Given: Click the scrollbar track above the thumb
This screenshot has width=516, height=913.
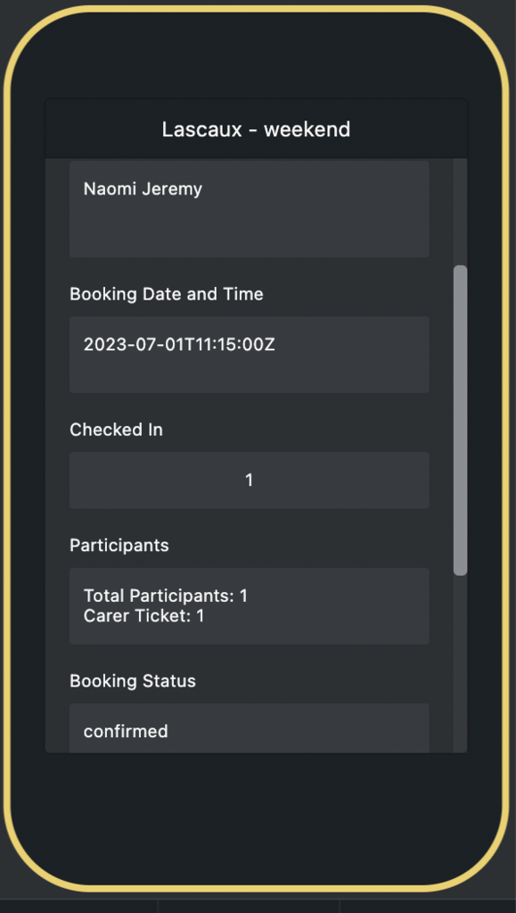Looking at the screenshot, I should 460,212.
